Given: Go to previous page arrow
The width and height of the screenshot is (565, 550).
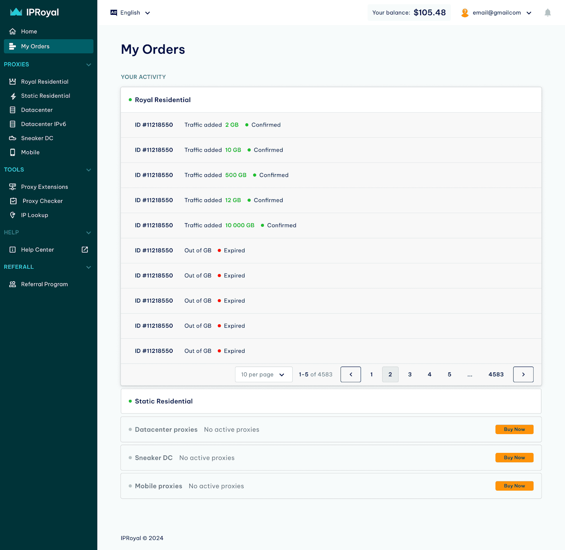Looking at the screenshot, I should (351, 374).
